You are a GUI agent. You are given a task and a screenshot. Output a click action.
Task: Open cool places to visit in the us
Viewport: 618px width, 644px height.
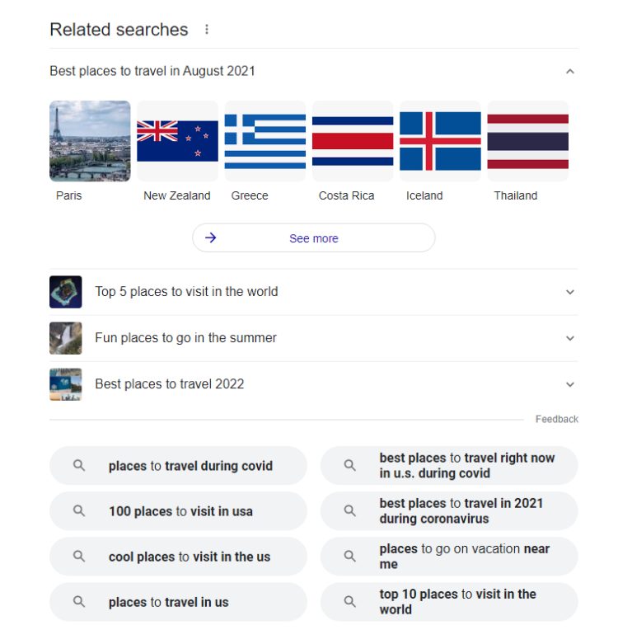[x=189, y=557]
